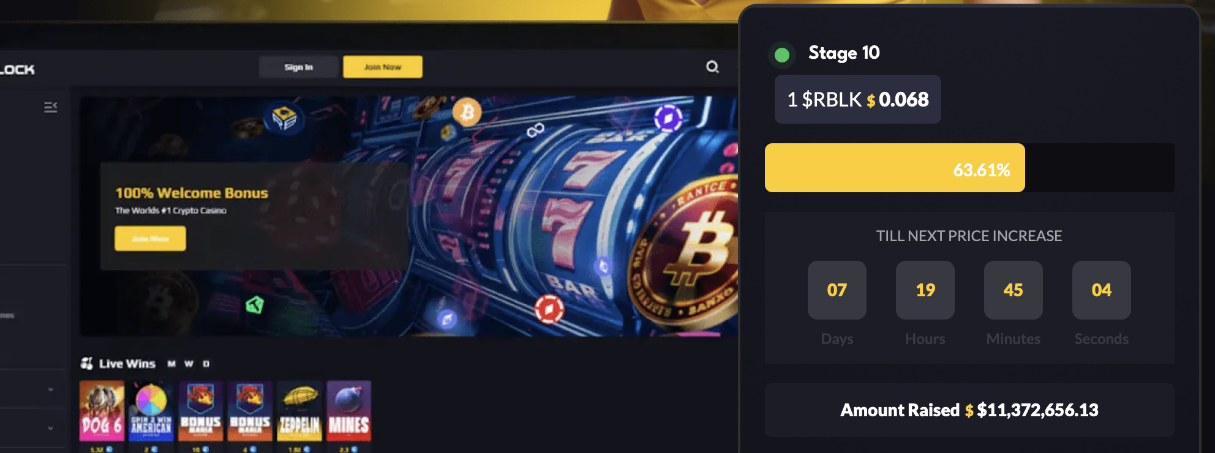Select the W filter for Live Wins
The width and height of the screenshot is (1215, 453).
tap(189, 364)
